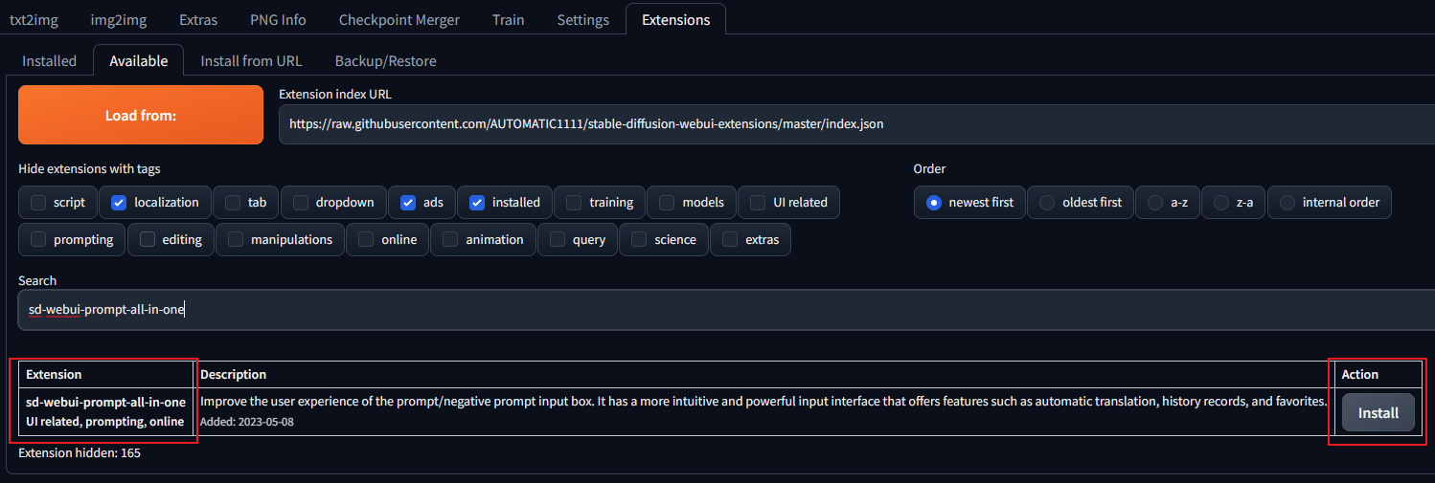Open the Backup/Restore tab
The image size is (1435, 483).
click(385, 60)
